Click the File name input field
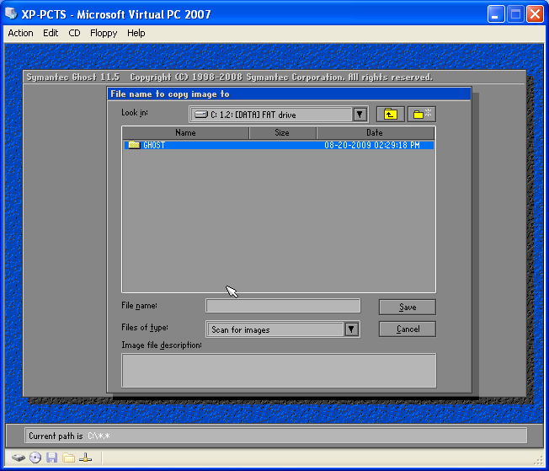549x471 pixels. (283, 306)
